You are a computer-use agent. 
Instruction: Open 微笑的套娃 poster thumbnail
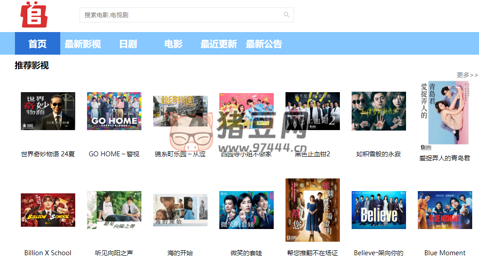pos(247,210)
